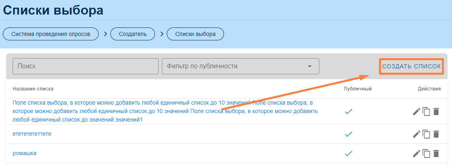Open the ромашка list link
452x166 pixels.
pyautogui.click(x=25, y=153)
